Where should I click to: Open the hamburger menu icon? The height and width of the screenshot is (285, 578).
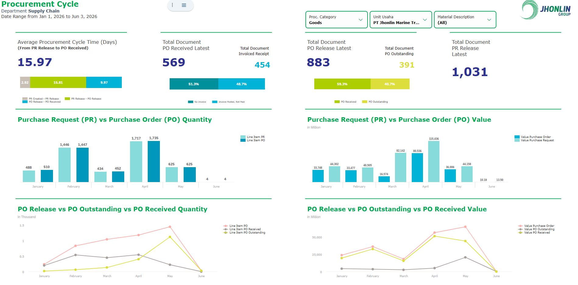pyautogui.click(x=184, y=5)
